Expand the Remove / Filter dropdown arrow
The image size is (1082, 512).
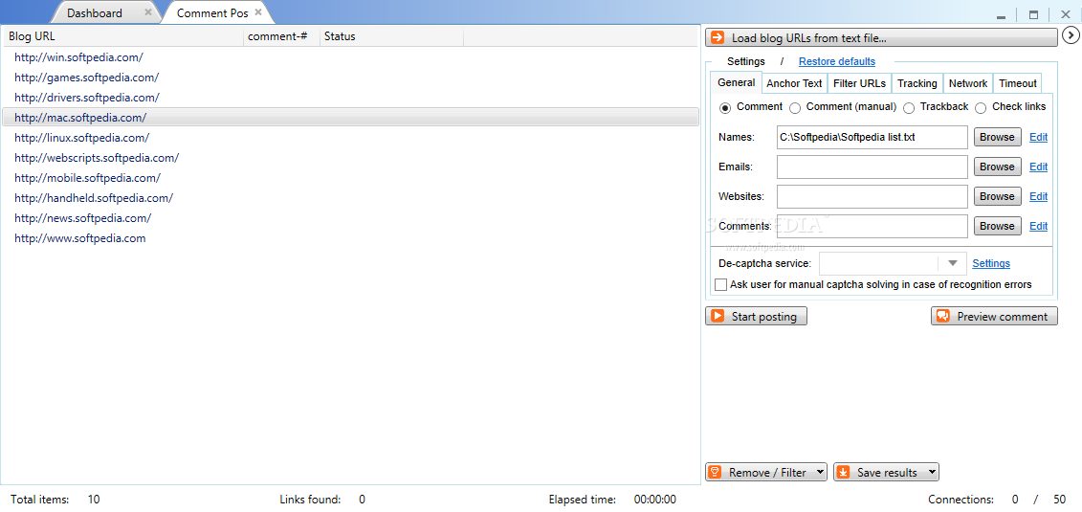click(x=818, y=473)
